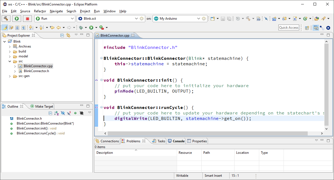Switch to the Console tab
Image resolution: width=334 pixels, height=180 pixels.
pos(176,141)
